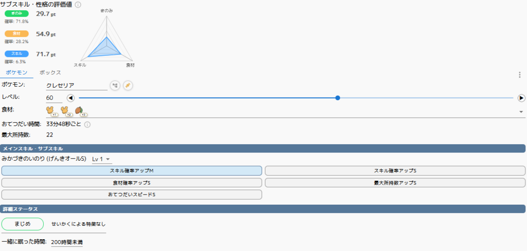Click the third ingredient cacao bean icon
Viewport: 527px width, 251px height.
click(x=79, y=110)
